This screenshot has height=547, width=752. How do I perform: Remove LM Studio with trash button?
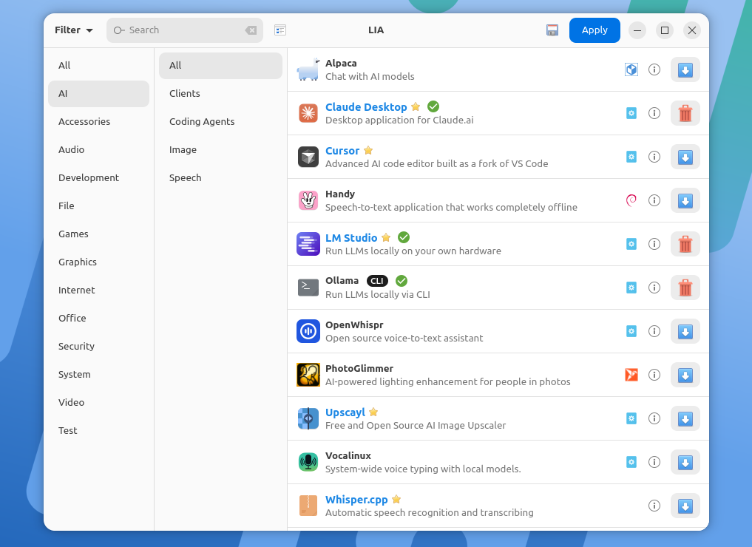[685, 244]
